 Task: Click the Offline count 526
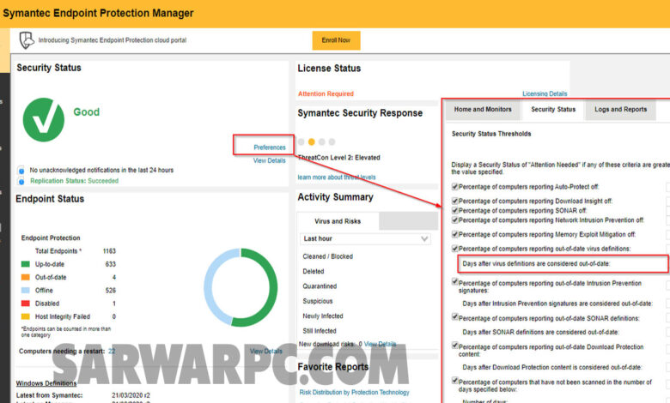[111, 291]
